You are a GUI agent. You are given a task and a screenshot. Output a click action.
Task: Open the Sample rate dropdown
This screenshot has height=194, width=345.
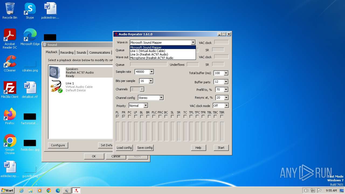(151, 72)
